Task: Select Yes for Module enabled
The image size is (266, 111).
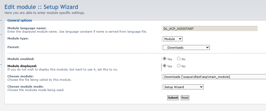Action: pos(165,59)
